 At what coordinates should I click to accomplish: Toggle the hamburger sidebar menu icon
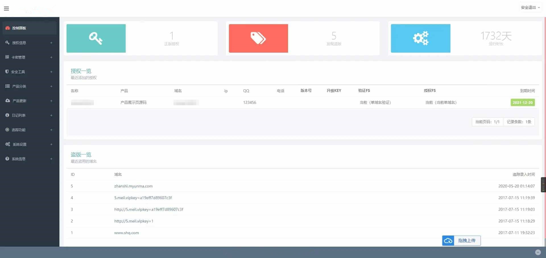[x=7, y=9]
